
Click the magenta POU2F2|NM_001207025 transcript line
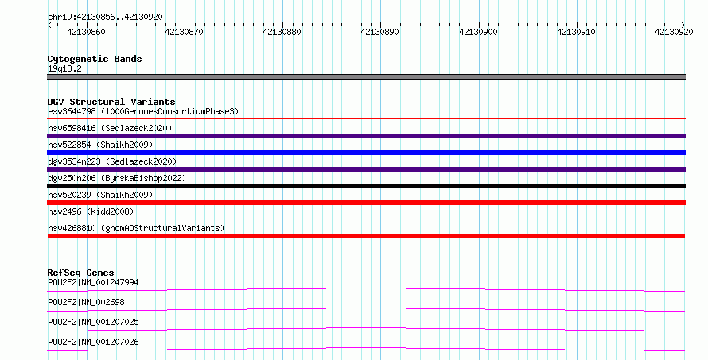pyautogui.click(x=366, y=329)
